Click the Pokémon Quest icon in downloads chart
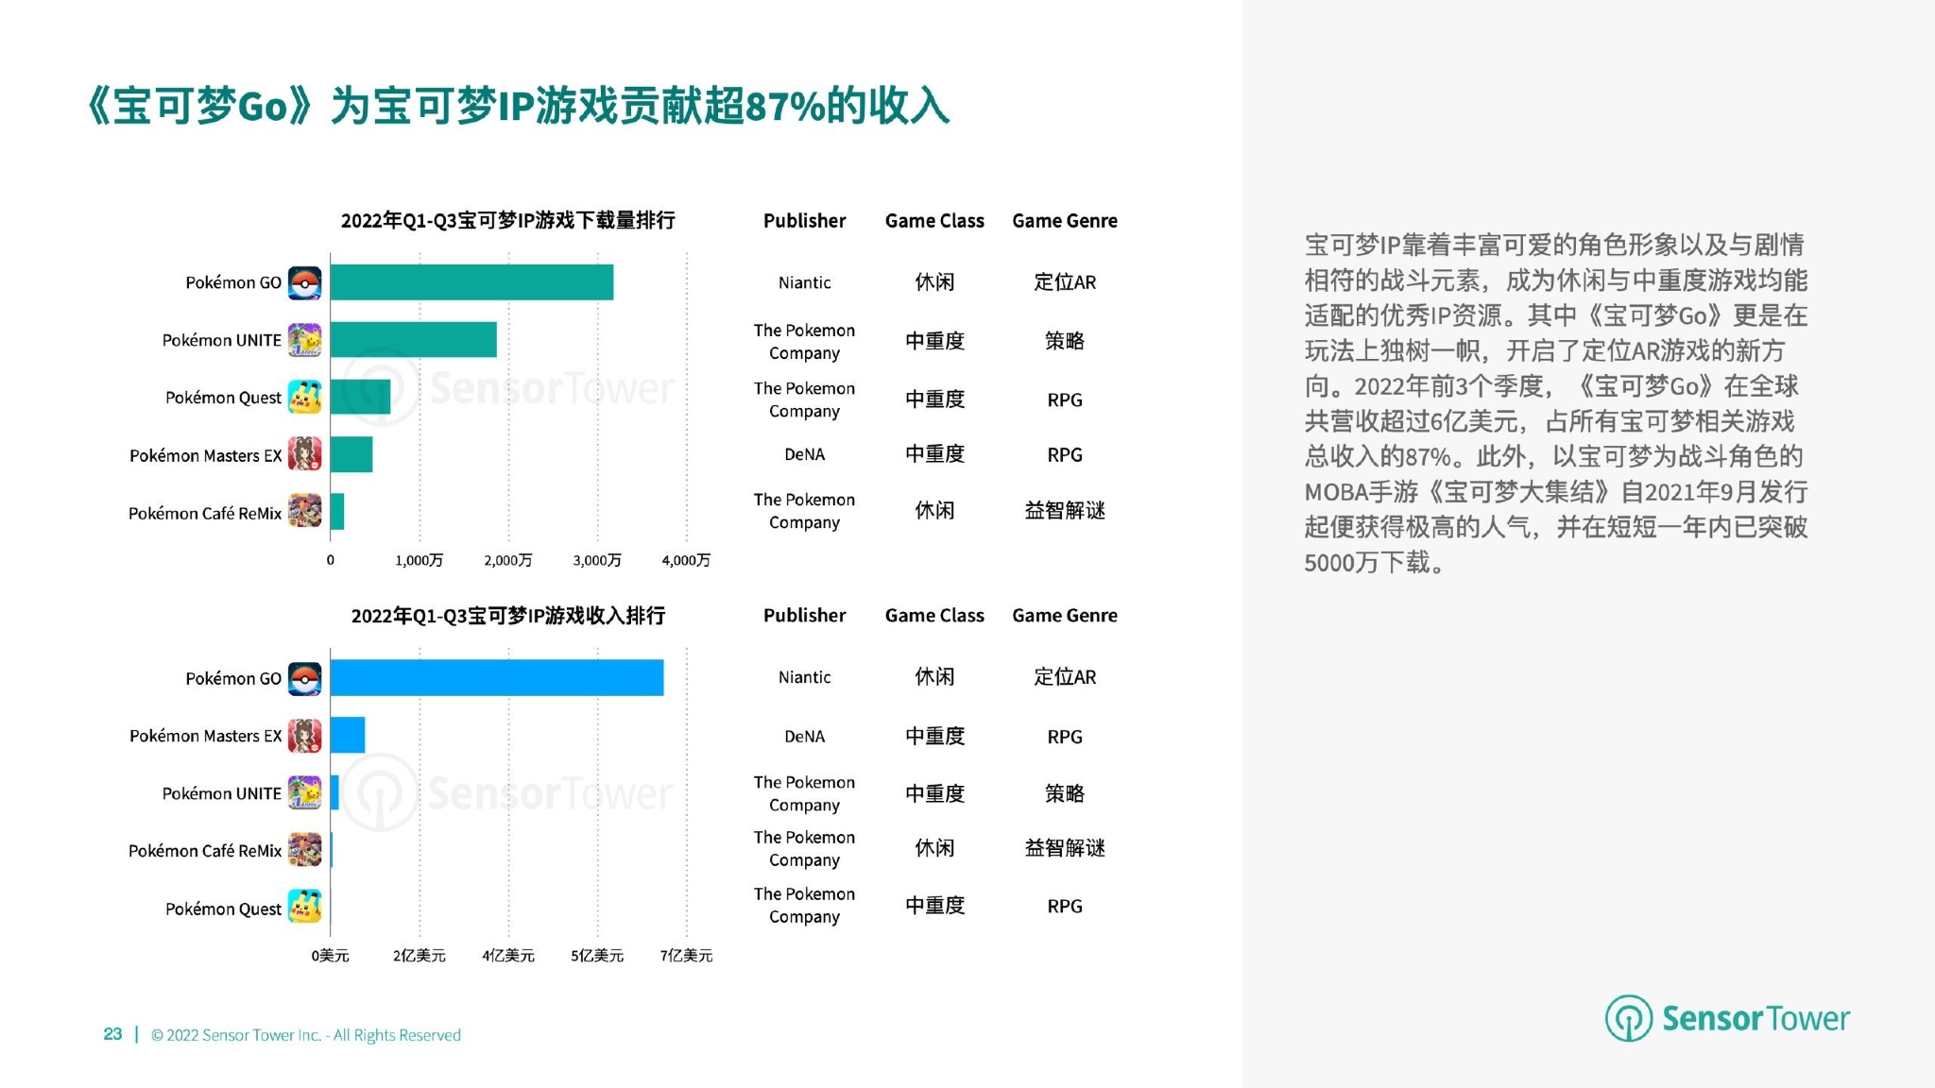 tap(304, 398)
